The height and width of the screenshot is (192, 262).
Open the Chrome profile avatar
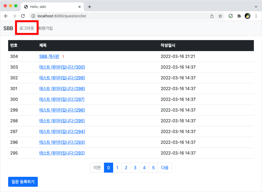coord(248,16)
